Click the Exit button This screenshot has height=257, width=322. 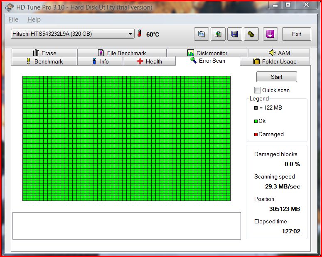coord(297,34)
